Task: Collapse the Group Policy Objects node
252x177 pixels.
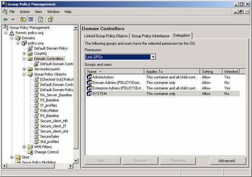Action: pos(24,74)
